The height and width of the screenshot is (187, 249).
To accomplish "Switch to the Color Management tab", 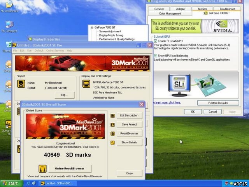I will tap(170, 14).
